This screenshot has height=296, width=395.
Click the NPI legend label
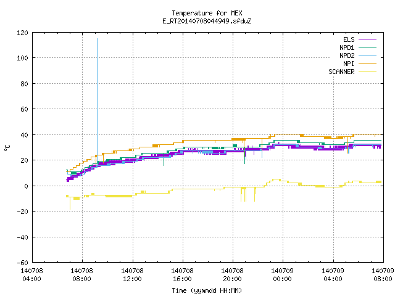pyautogui.click(x=349, y=64)
